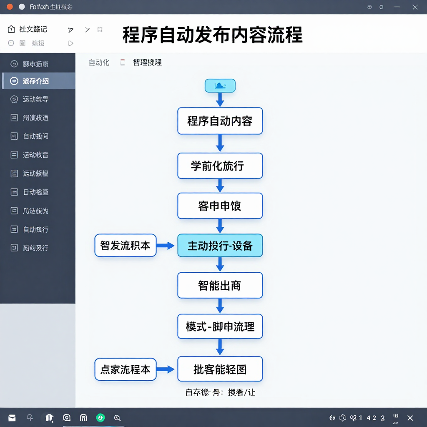The image size is (427, 427).
Task: Click the light blue start node with chart icon
Action: coord(220,86)
